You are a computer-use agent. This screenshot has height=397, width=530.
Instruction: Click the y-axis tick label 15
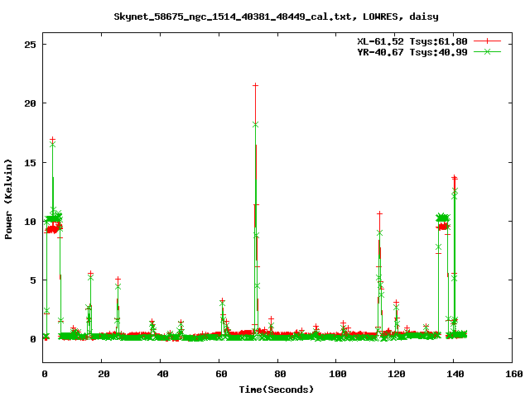point(31,163)
